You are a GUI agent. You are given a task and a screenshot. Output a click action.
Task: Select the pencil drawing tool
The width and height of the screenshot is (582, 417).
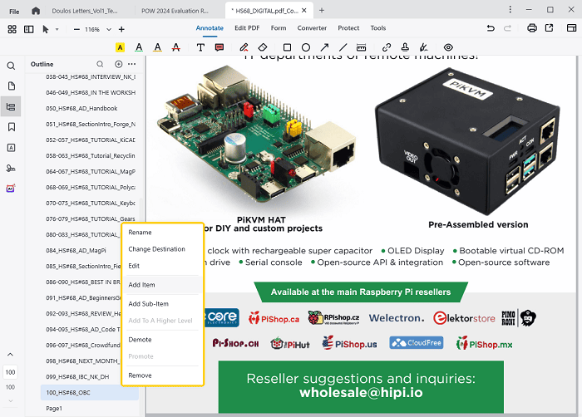tap(244, 47)
